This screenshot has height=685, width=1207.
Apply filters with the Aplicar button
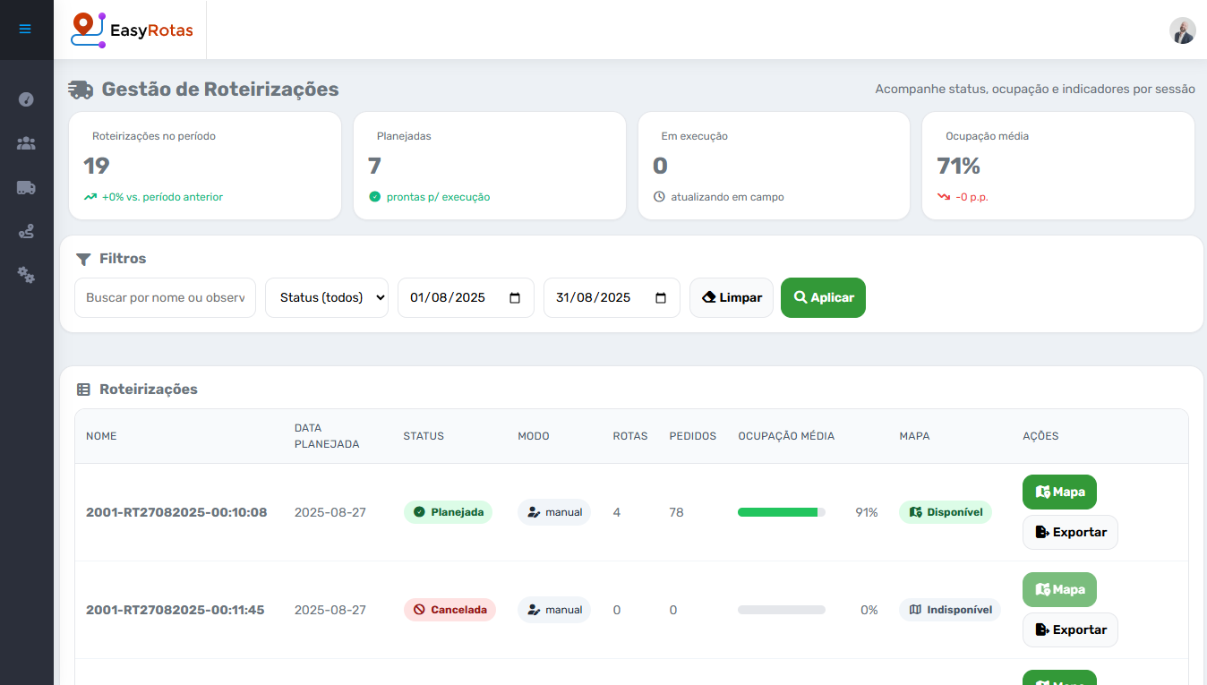823,298
